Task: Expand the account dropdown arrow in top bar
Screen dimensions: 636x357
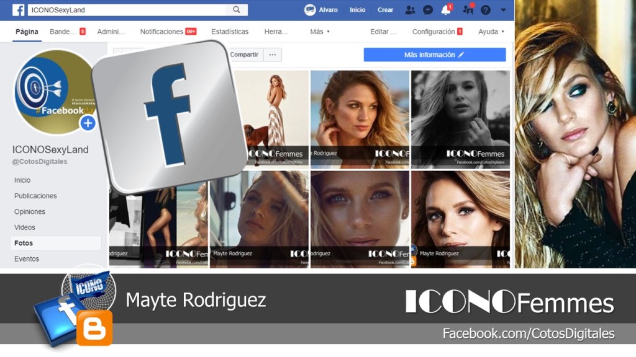Action: point(503,10)
